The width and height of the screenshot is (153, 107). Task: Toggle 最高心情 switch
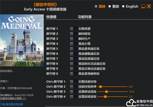point(74,44)
